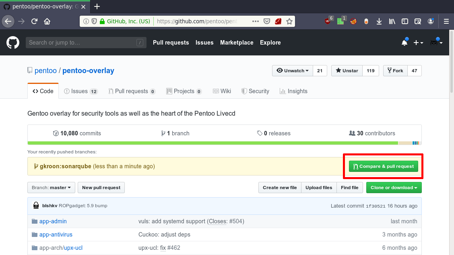454x255 pixels.
Task: Open the browser home page icon
Action: [47, 21]
